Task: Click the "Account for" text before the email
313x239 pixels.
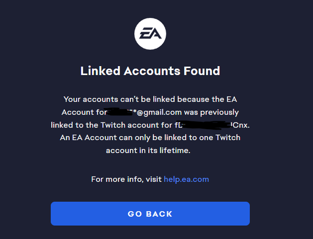Action: (x=84, y=112)
